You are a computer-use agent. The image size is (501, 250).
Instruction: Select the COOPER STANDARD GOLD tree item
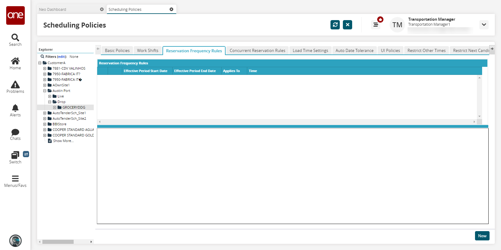[x=73, y=135]
